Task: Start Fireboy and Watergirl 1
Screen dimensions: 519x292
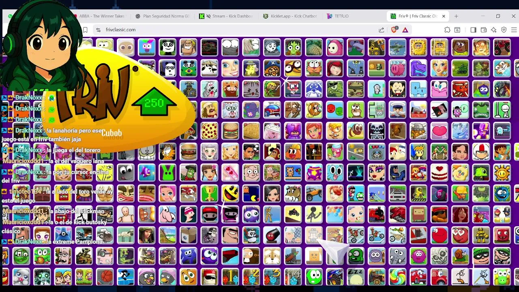Action: pyautogui.click(x=230, y=277)
